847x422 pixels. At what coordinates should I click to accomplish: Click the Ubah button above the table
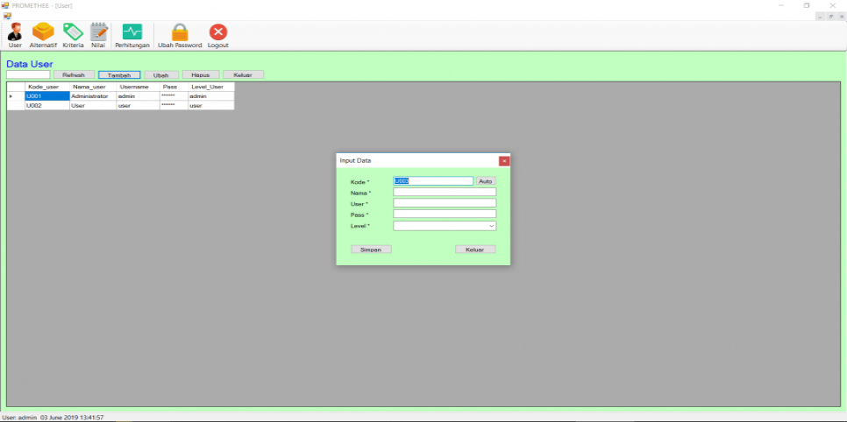point(161,75)
